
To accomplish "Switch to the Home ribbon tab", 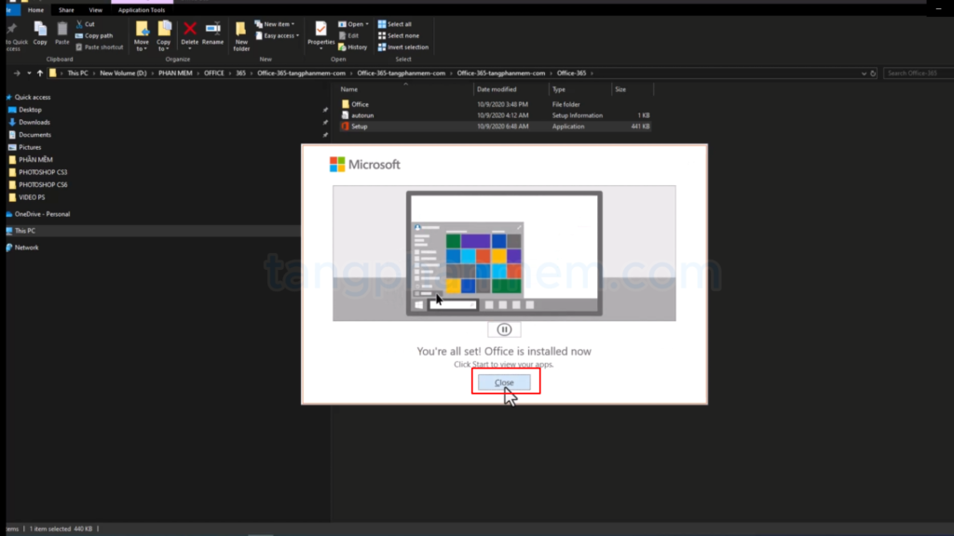I will pos(35,9).
